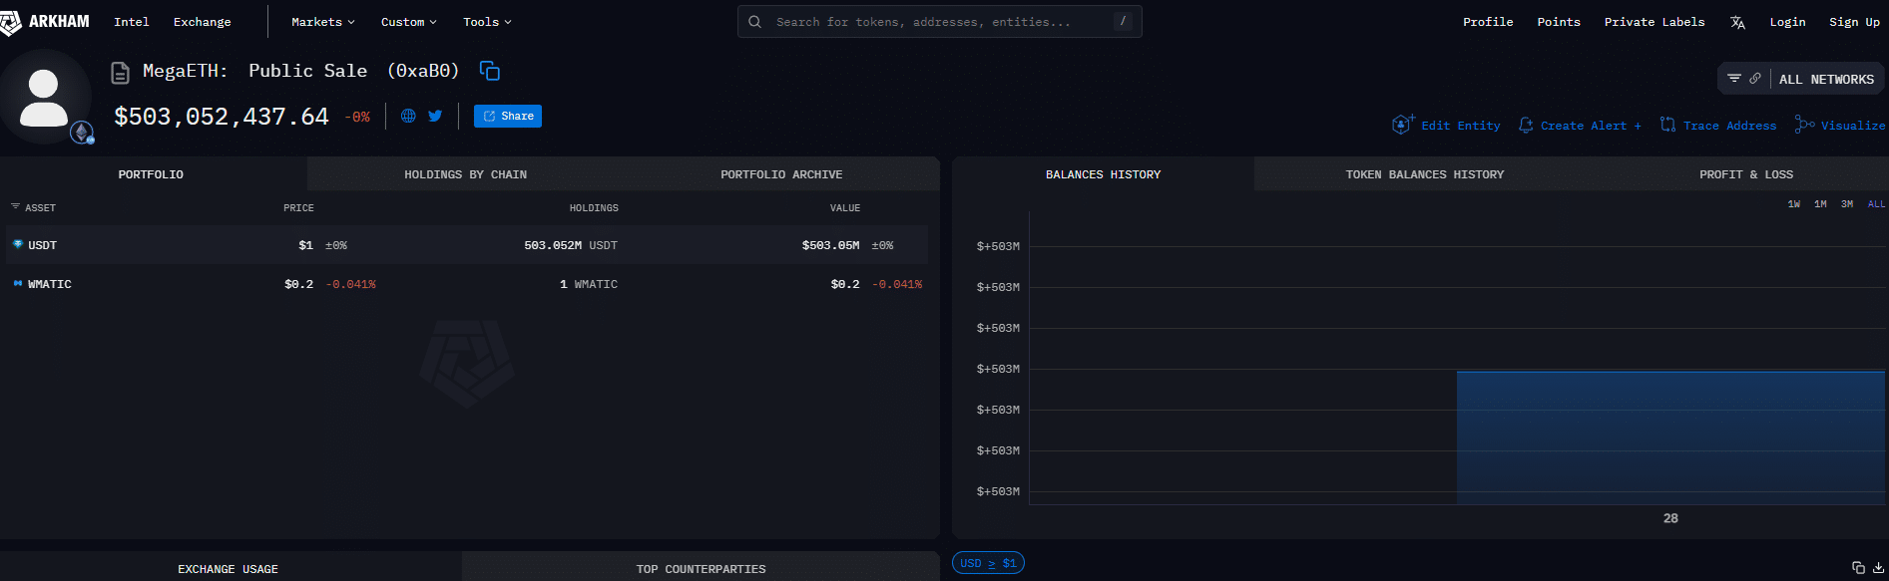Image resolution: width=1889 pixels, height=581 pixels.
Task: Select the 1M chart range
Action: click(1820, 204)
